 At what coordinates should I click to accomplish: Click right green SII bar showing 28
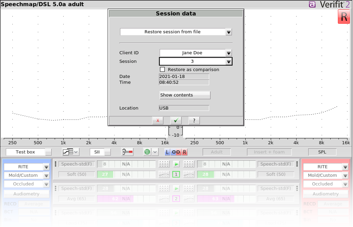tap(205, 174)
